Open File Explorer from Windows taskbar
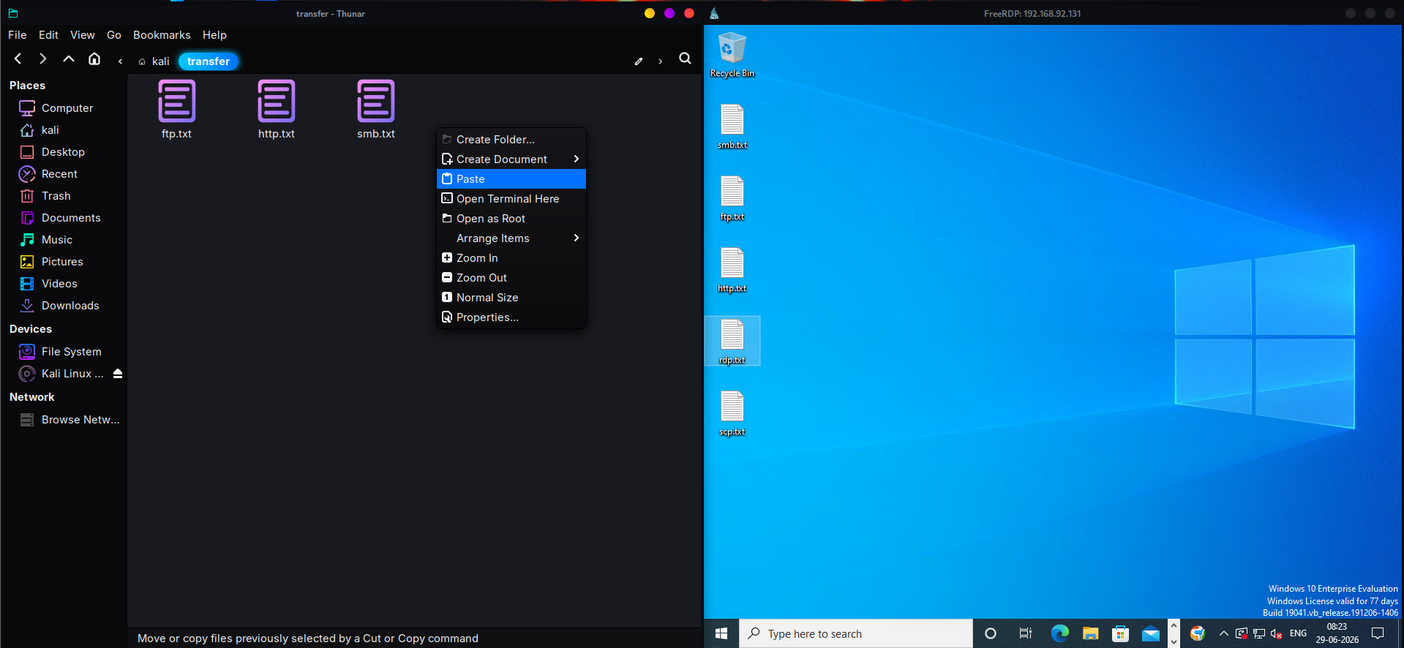 click(x=1090, y=633)
